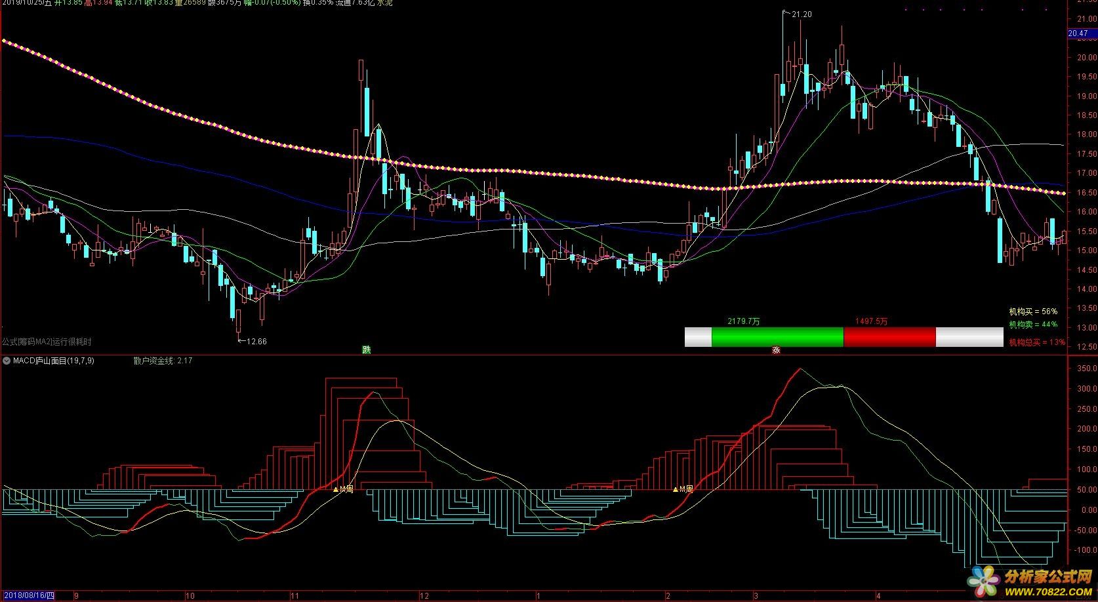This screenshot has width=1098, height=602.
Task: Expand the MACD庐山面目 indicator dropdown arrow
Action: pos(7,361)
